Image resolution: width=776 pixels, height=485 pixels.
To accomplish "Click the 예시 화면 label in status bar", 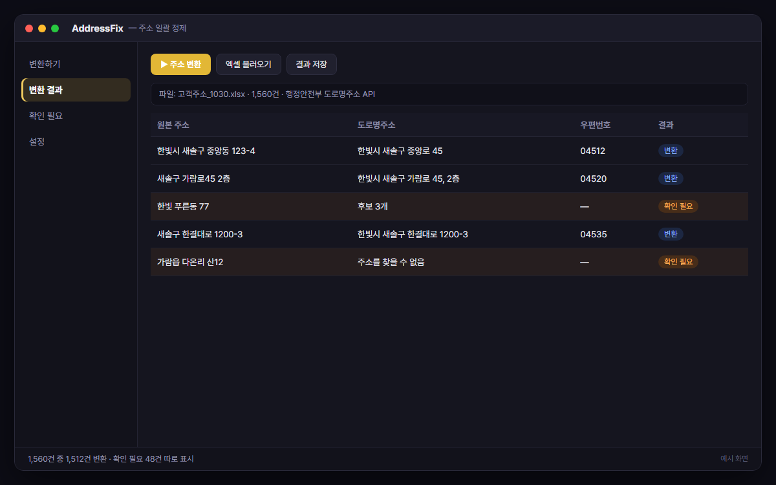I will click(x=734, y=458).
